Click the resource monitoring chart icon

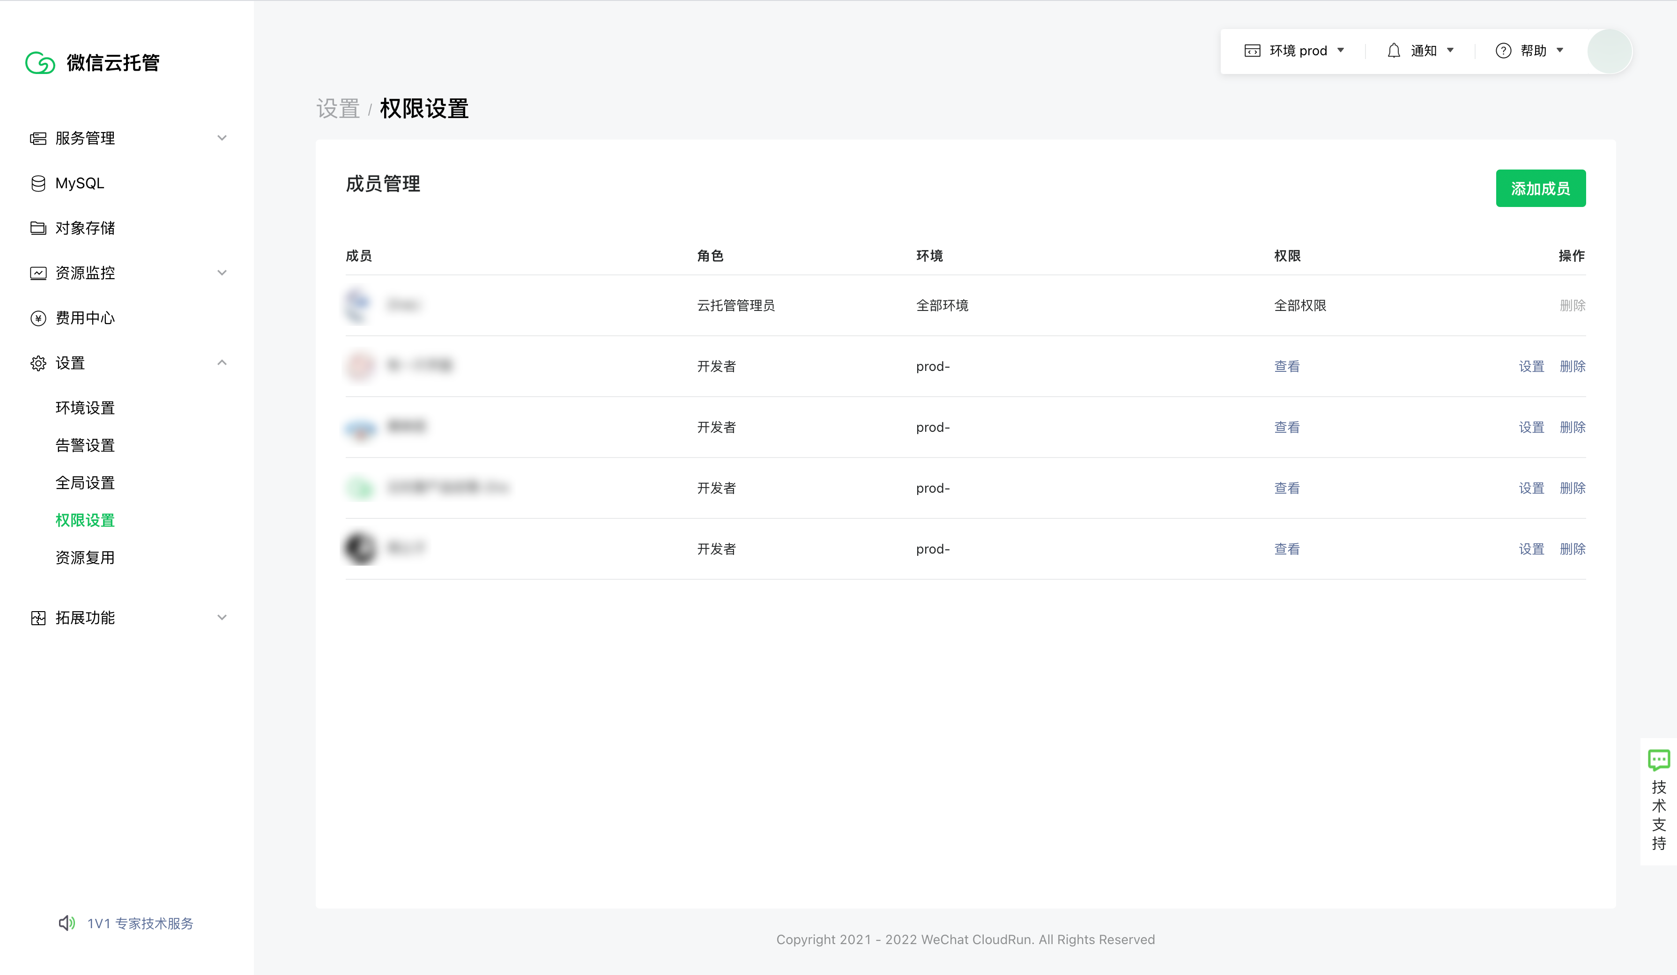point(38,273)
